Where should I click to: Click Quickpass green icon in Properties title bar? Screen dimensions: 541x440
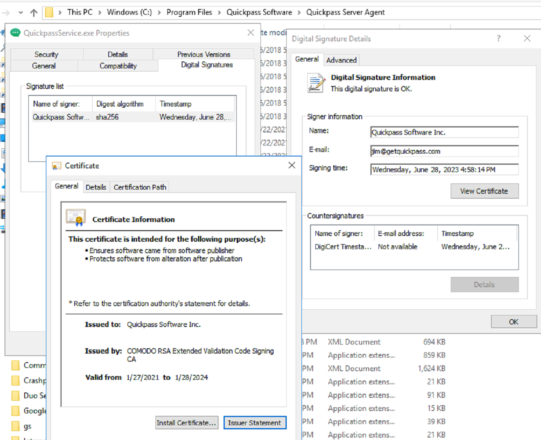tap(15, 33)
